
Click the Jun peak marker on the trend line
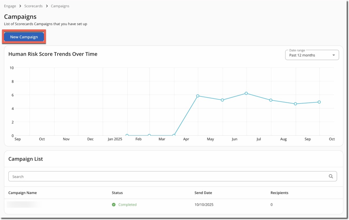click(x=246, y=93)
